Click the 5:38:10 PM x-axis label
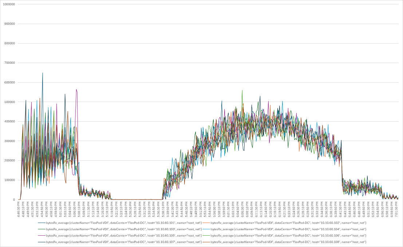 (163, 209)
